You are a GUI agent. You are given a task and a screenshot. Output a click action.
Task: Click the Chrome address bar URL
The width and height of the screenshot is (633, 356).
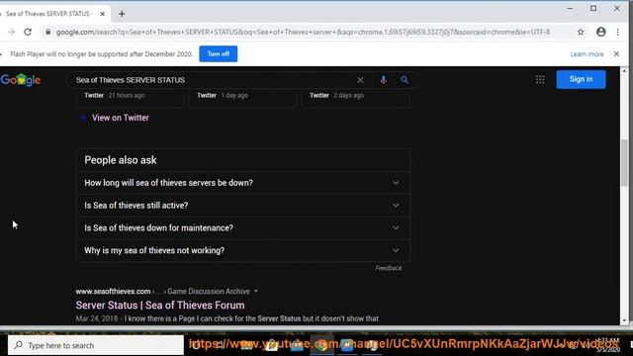[x=303, y=32]
